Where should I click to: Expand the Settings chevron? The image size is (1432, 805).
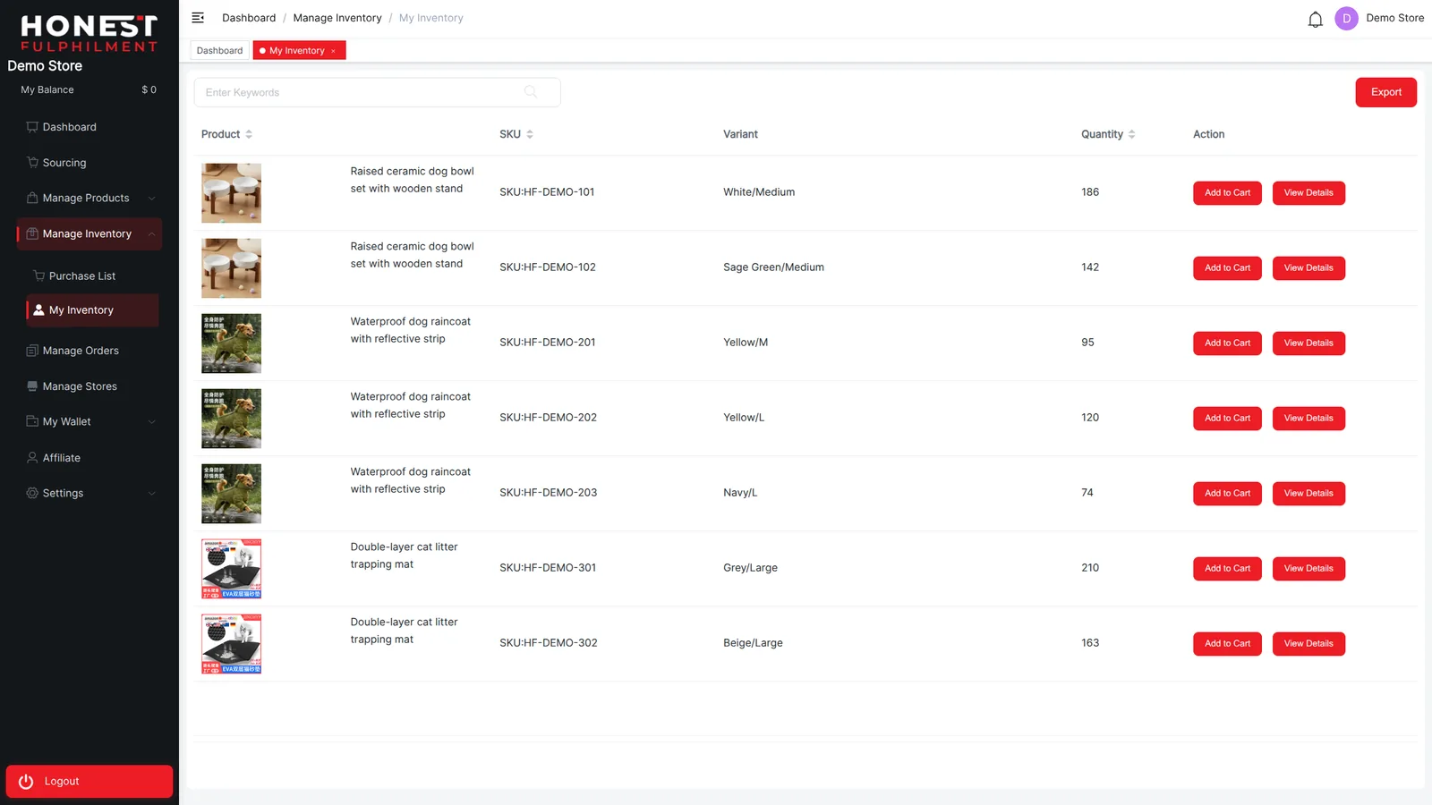[x=151, y=494]
